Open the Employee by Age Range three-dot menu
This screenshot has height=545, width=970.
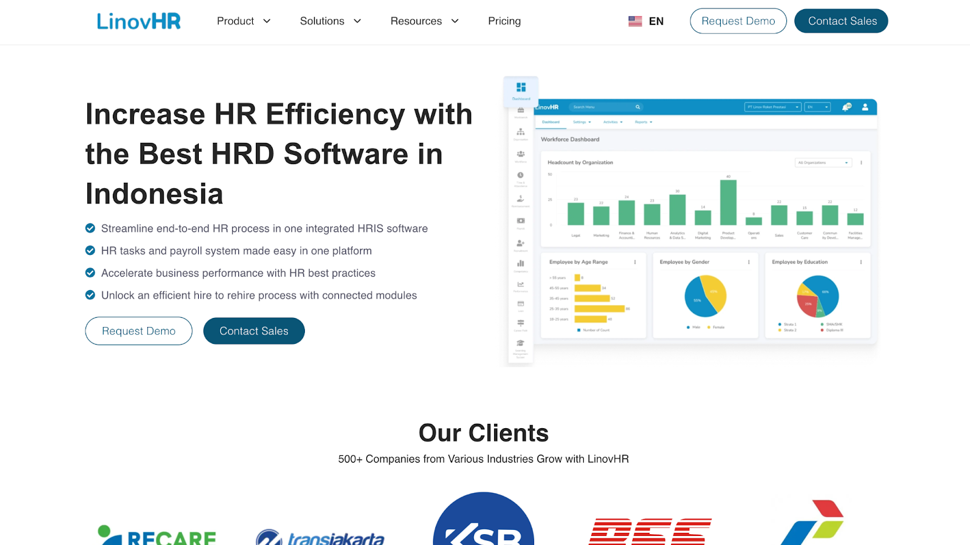(x=635, y=262)
